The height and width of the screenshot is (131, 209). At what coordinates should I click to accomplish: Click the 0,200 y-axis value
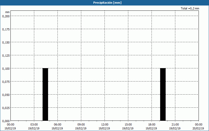coord(6,16)
